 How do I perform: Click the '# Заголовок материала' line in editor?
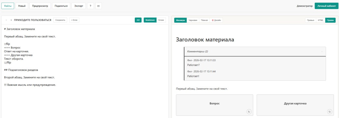pyautogui.click(x=20, y=29)
